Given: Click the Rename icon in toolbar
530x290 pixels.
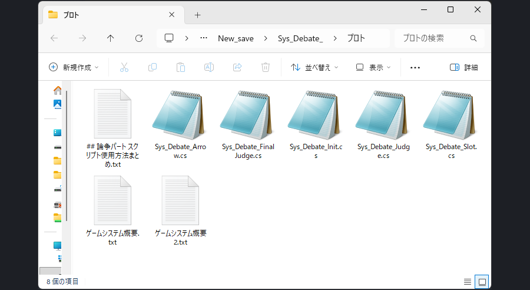Looking at the screenshot, I should (x=208, y=67).
